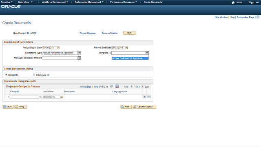This screenshot has width=261, height=147.
Task: Open Performance Documents breadcrumb menu
Action: [124, 2]
